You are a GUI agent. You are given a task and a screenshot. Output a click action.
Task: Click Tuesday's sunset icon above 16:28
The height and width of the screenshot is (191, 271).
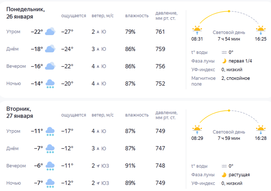pos(260,129)
